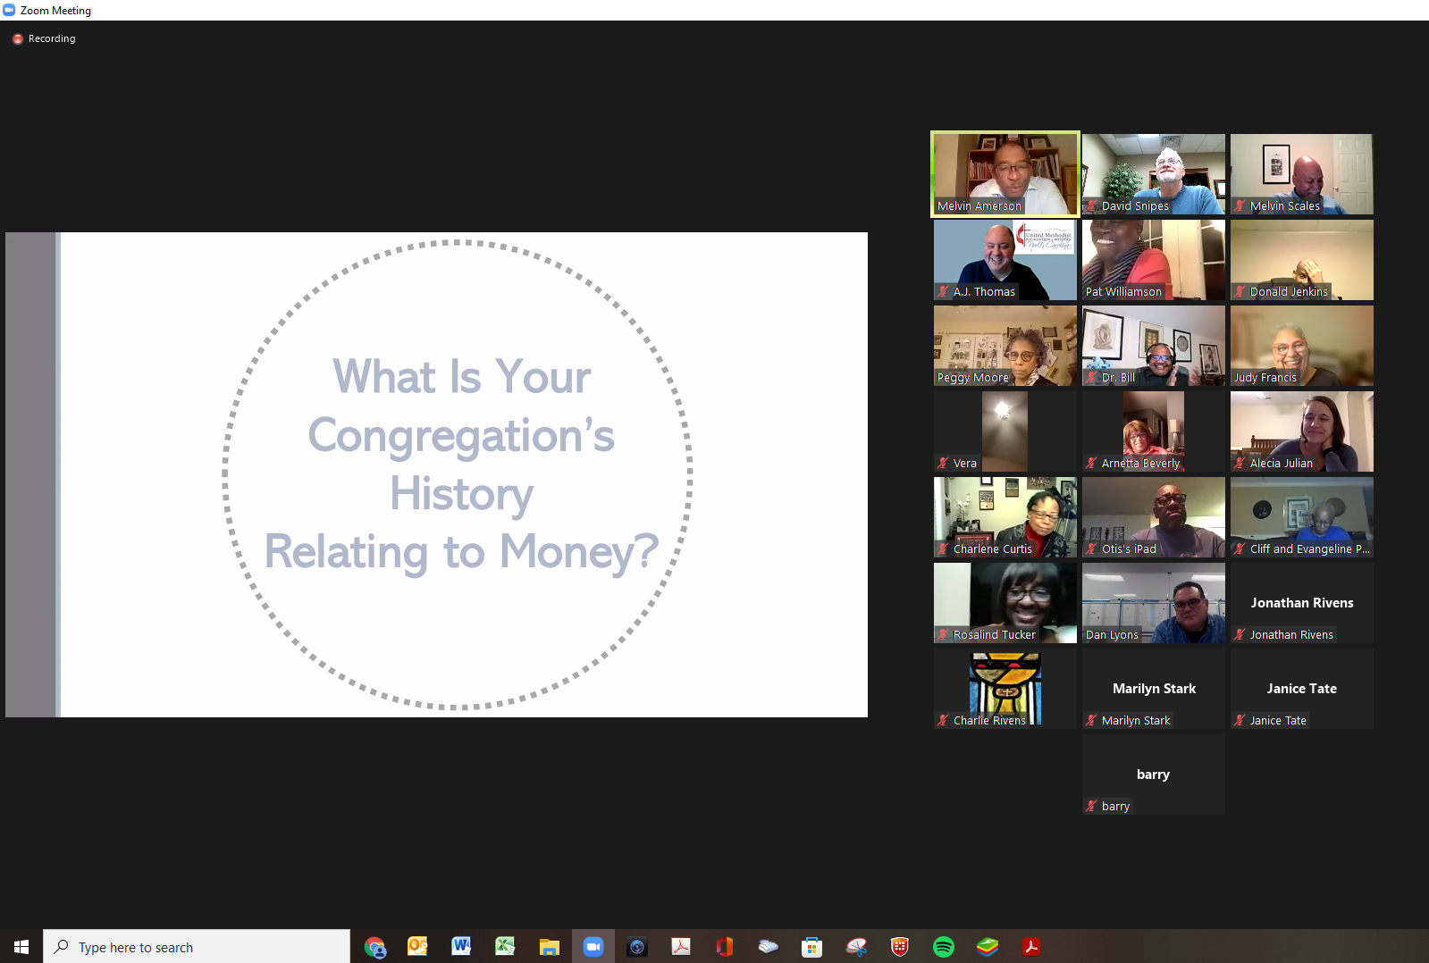
Task: Open File Explorer from the taskbar
Action: click(549, 947)
